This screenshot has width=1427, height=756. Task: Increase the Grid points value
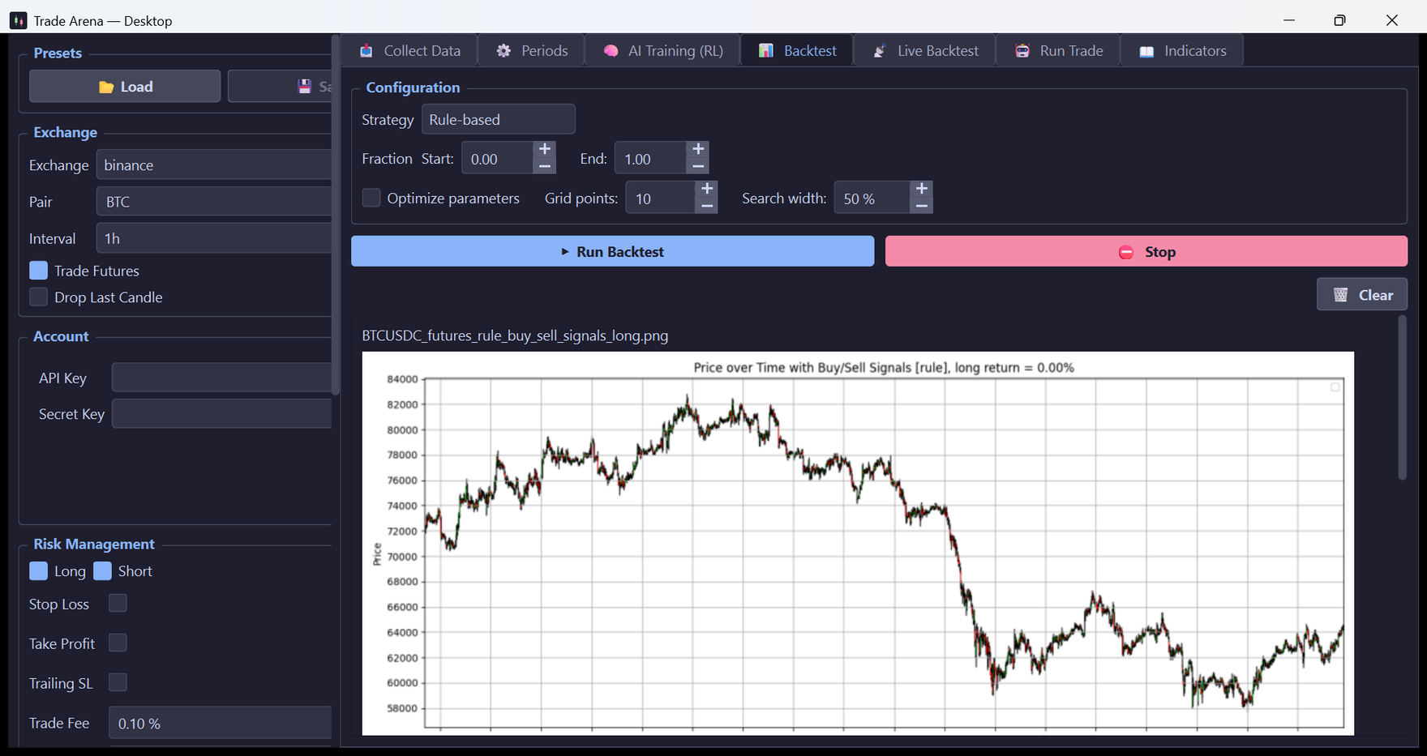coord(707,189)
